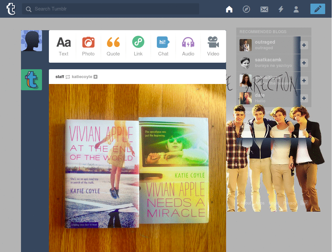This screenshot has width=336, height=252.
Task: Open the Privacy footer link
Action: [289, 203]
